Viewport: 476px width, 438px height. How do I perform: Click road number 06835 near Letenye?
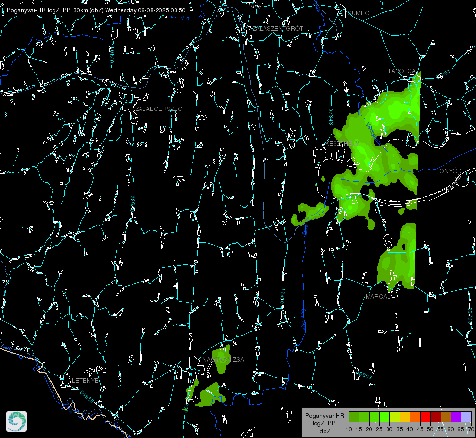click(87, 397)
